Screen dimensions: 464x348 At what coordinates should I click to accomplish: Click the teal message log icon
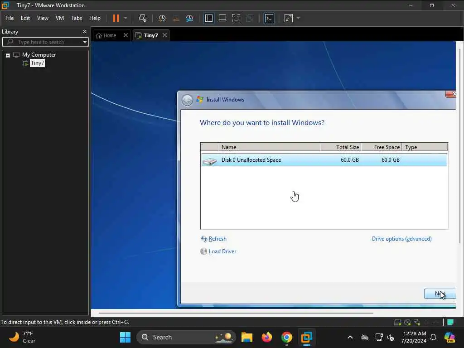450,322
